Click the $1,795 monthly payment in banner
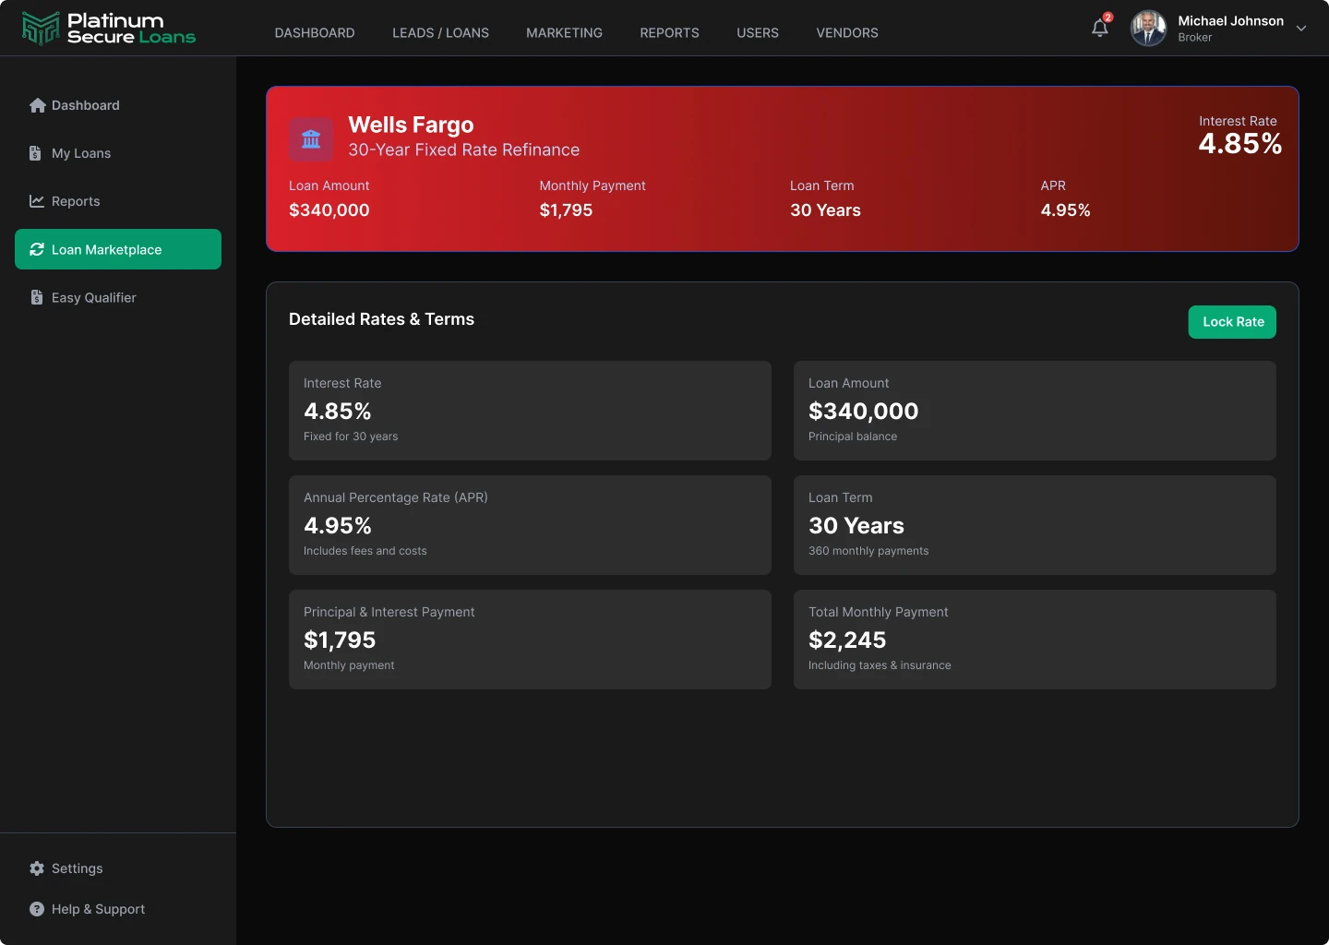Viewport: 1329px width, 945px height. point(566,210)
